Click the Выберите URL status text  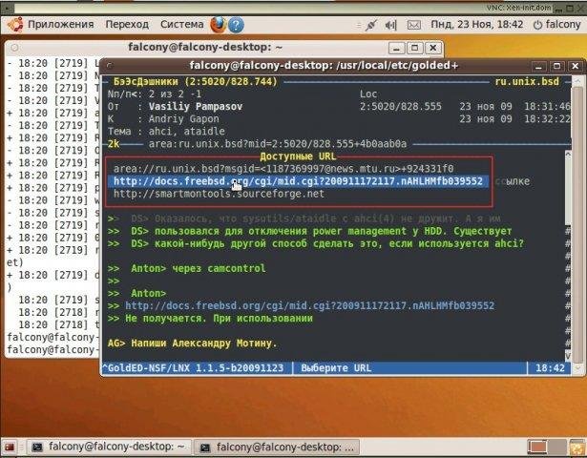[x=336, y=367]
